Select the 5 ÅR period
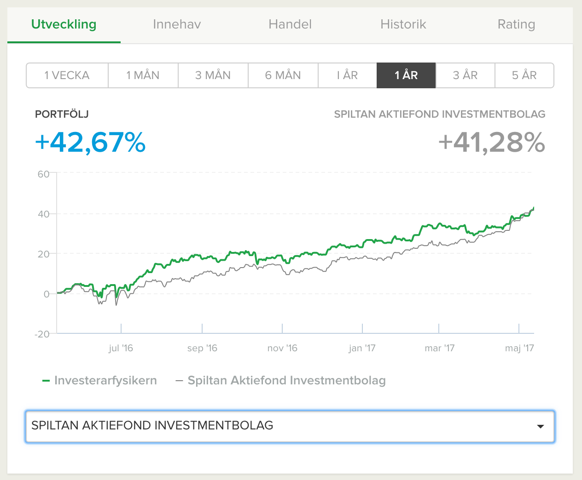Viewport: 582px width, 480px height. (x=524, y=75)
